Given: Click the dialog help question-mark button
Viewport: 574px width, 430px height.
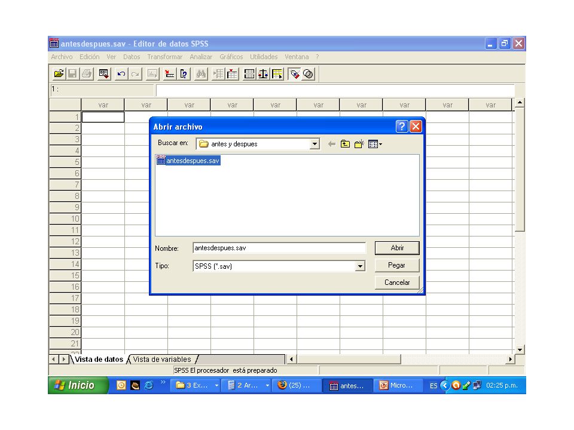Looking at the screenshot, I should click(402, 127).
